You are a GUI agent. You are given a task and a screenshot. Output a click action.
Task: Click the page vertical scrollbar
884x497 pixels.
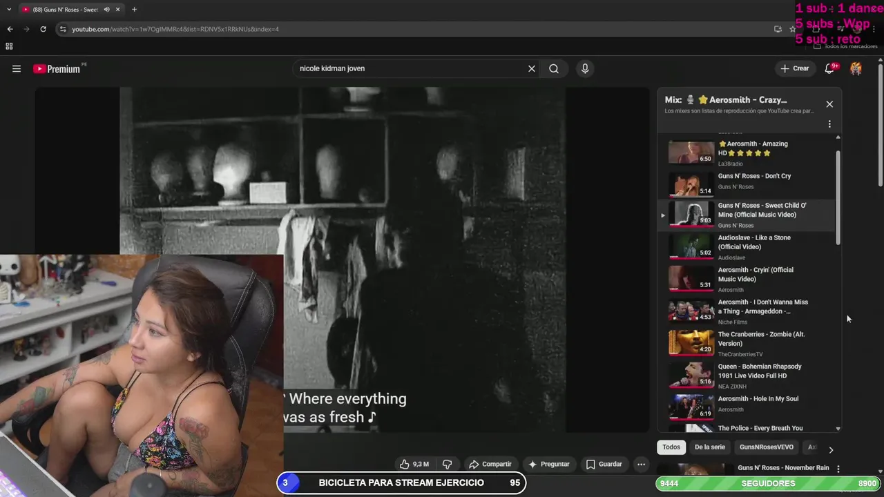(880, 124)
